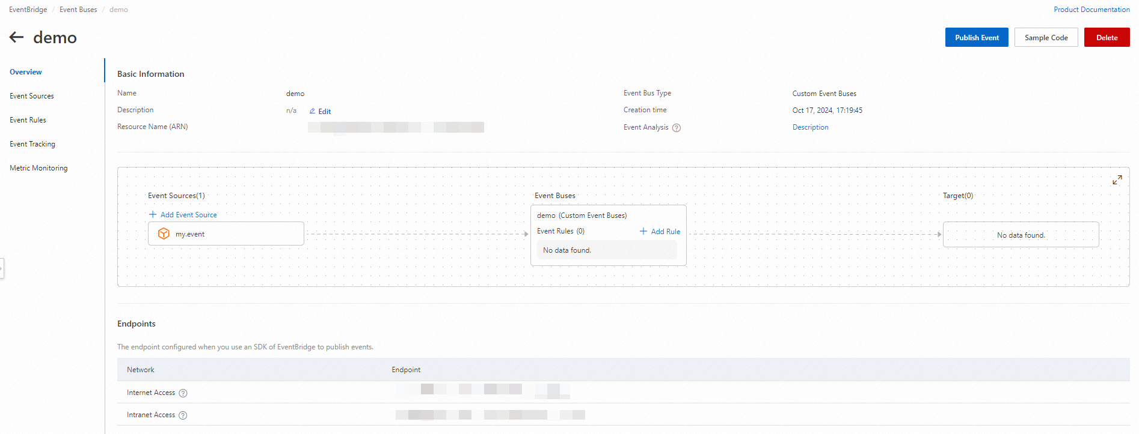
Task: Click the red Delete button
Action: (1107, 37)
